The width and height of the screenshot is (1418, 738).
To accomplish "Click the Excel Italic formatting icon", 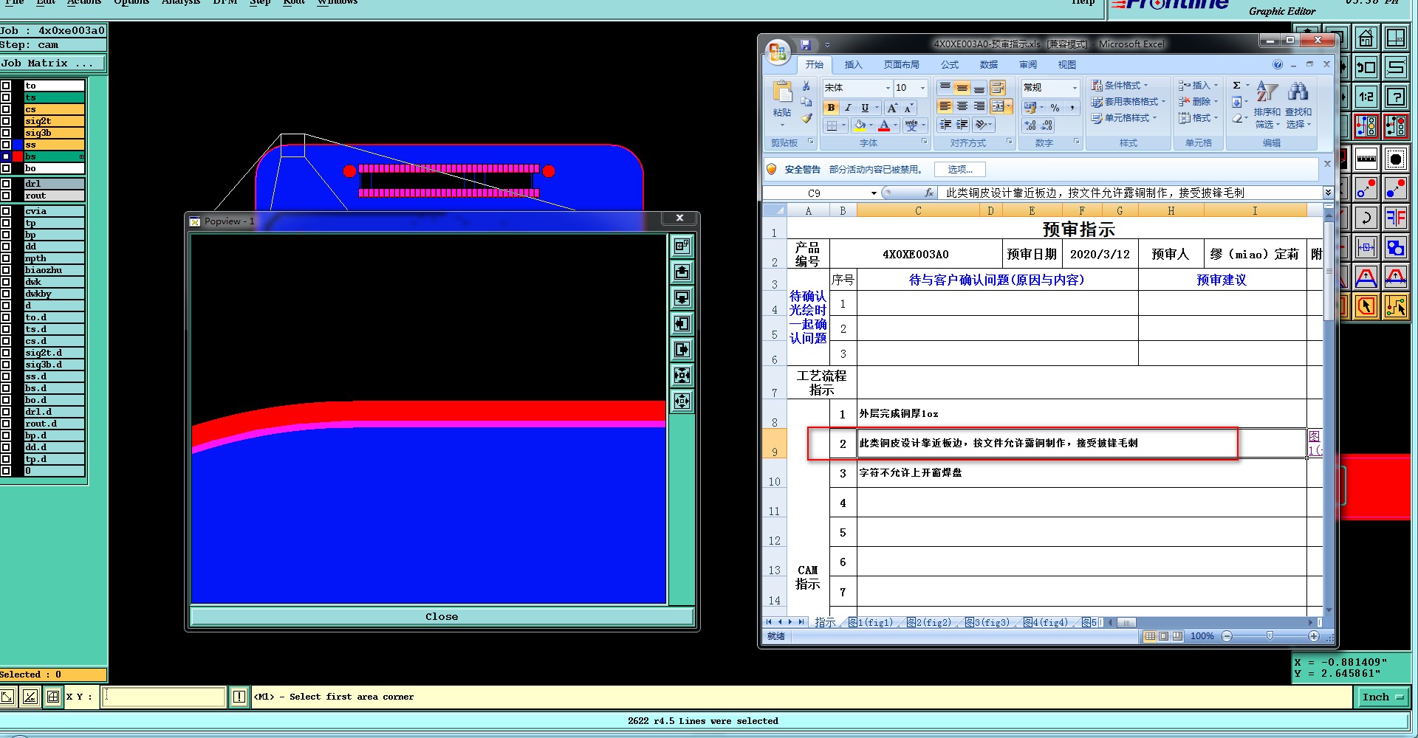I will [x=848, y=108].
